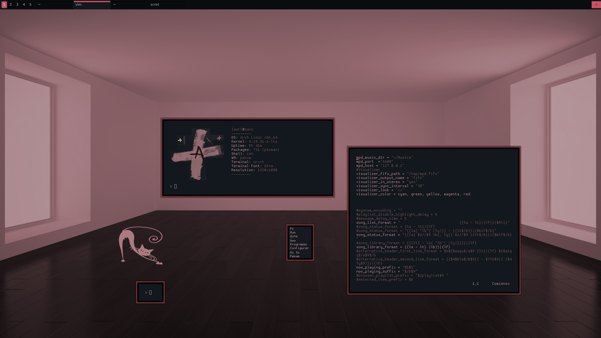This screenshot has height=338, width=601.
Task: Expand the Www submenu
Action: (x=293, y=240)
